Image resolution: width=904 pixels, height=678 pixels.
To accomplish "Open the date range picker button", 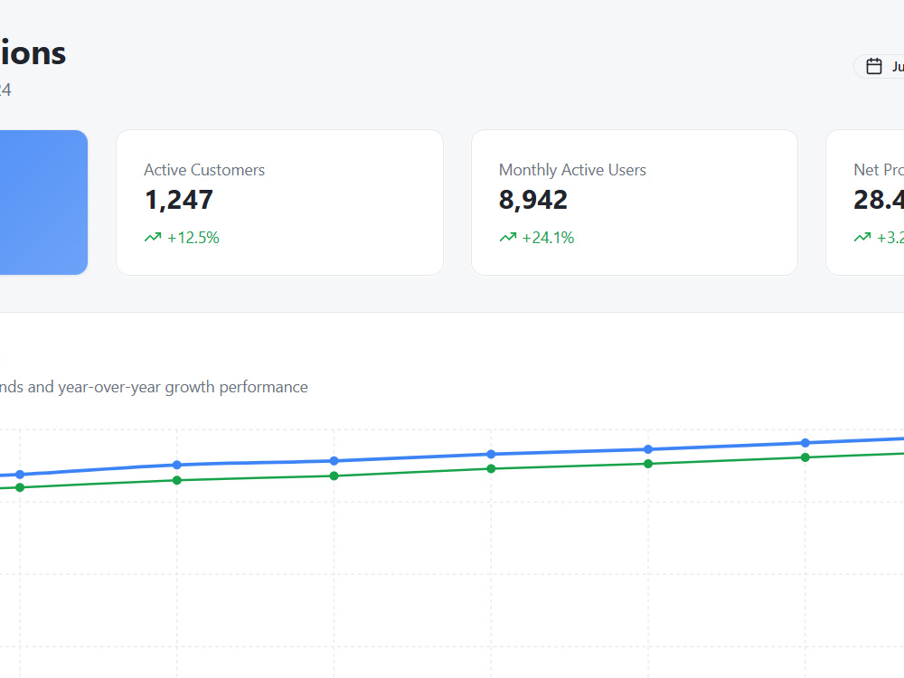I will point(879,66).
